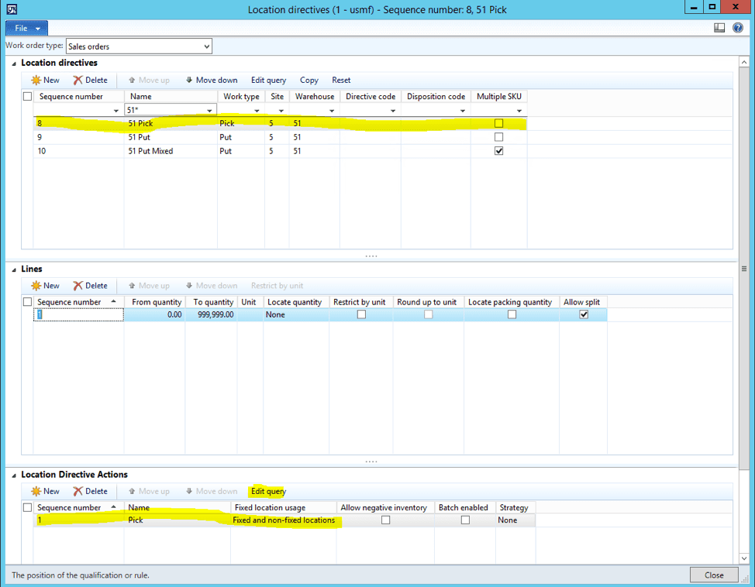Toggle Multiple SKU checkbox for 51 Put
The width and height of the screenshot is (755, 587).
click(499, 137)
